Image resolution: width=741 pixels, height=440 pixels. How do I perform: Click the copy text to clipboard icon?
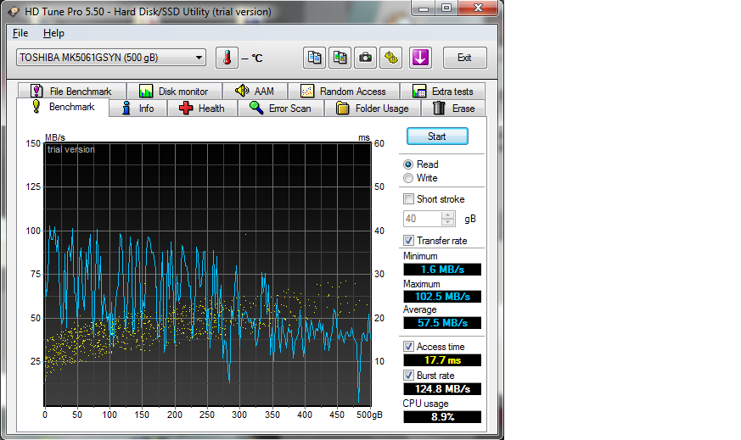[315, 58]
